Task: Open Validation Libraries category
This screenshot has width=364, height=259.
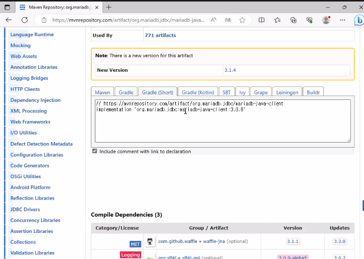Action: point(33,253)
